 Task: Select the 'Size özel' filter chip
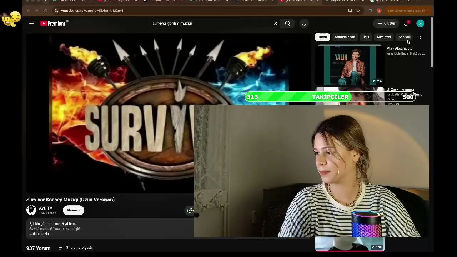point(384,37)
